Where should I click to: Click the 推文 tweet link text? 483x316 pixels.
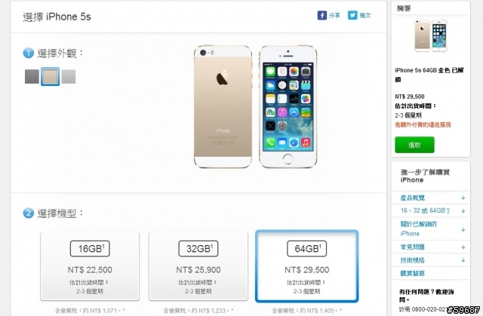365,15
